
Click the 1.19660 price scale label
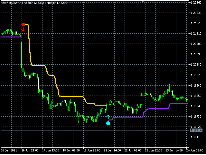pos(196,85)
